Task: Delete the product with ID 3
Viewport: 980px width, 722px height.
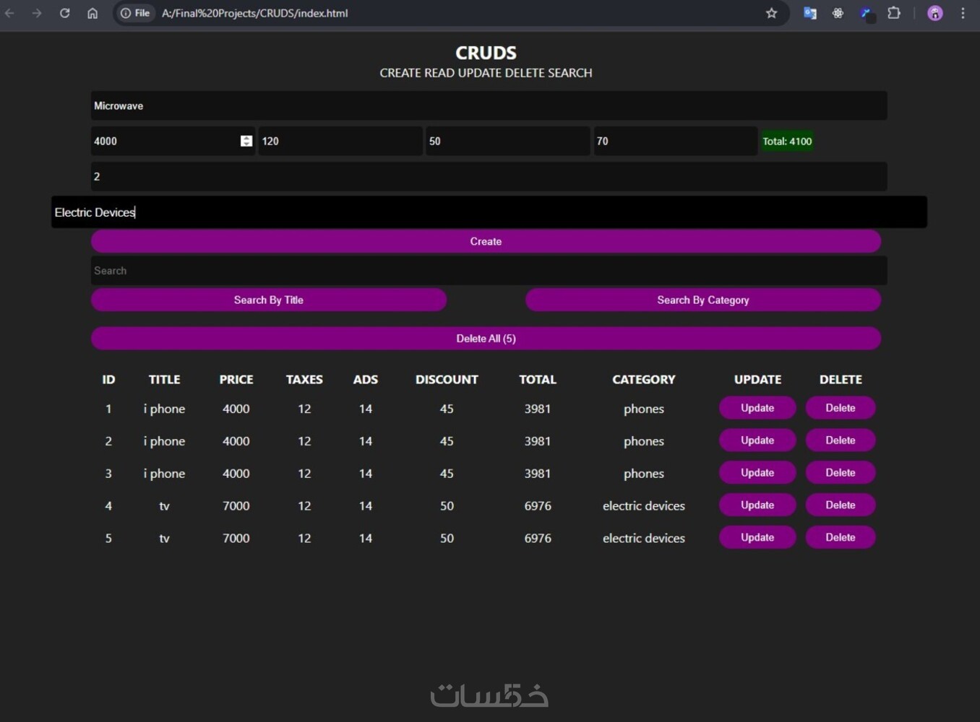Action: [x=841, y=473]
